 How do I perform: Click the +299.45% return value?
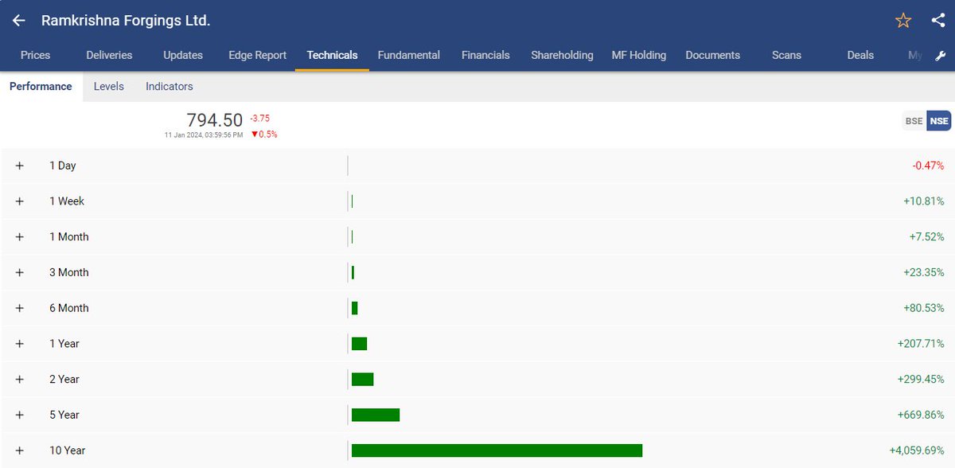coord(921,379)
